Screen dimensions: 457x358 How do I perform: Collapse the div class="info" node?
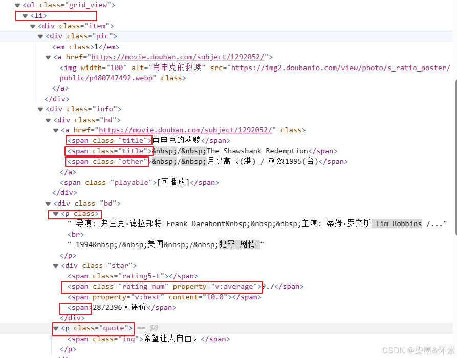tap(40, 109)
